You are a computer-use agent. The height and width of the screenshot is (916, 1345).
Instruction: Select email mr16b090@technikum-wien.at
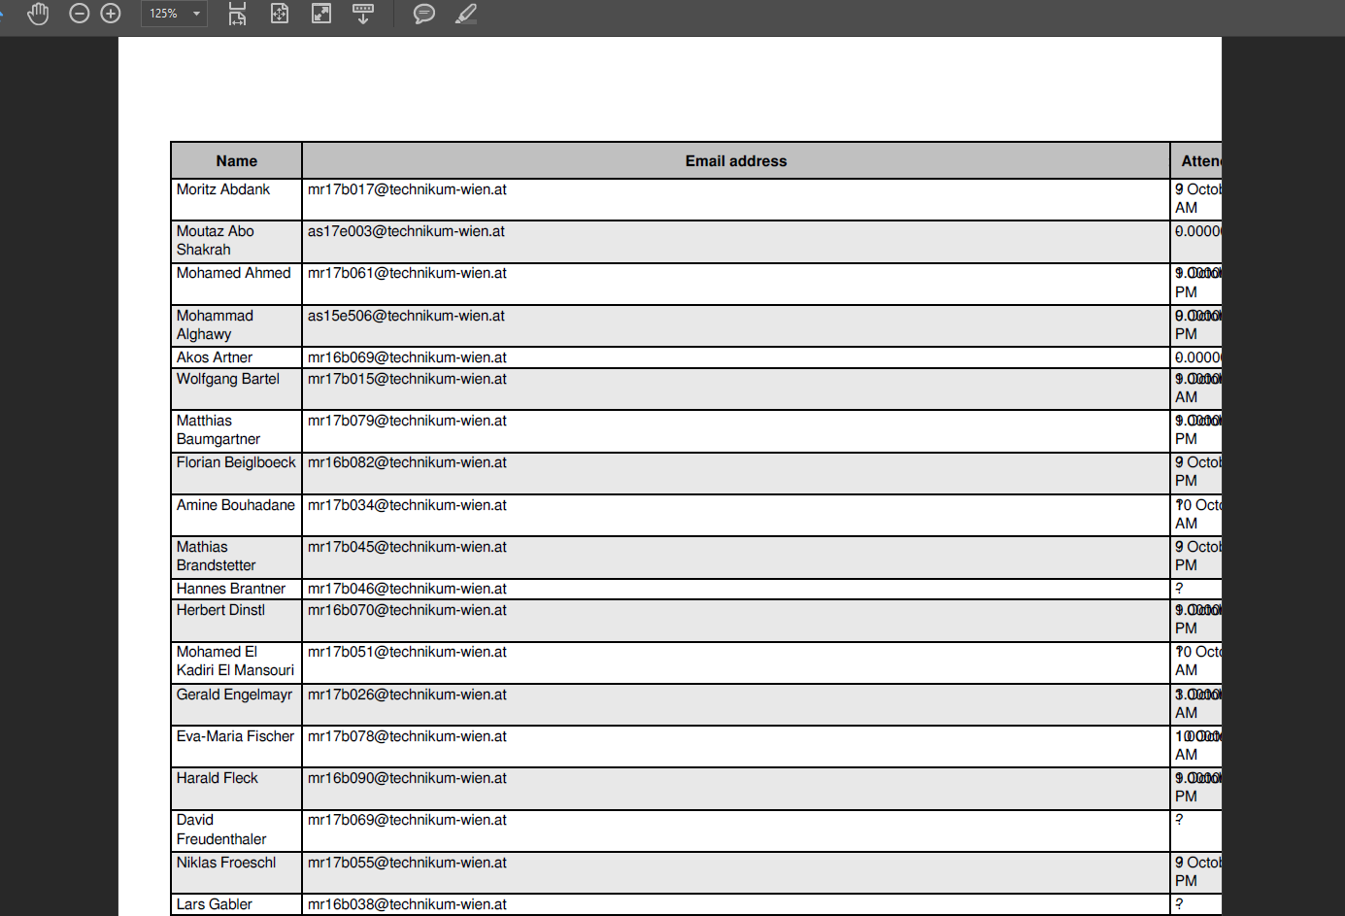pos(407,778)
